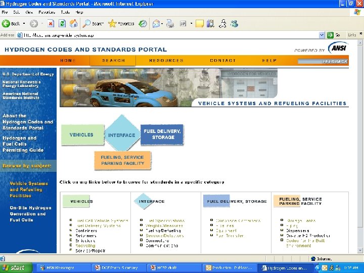Image resolution: width=364 pixels, height=273 pixels.
Task: Open American National Standards Institute link
Action: (21, 96)
